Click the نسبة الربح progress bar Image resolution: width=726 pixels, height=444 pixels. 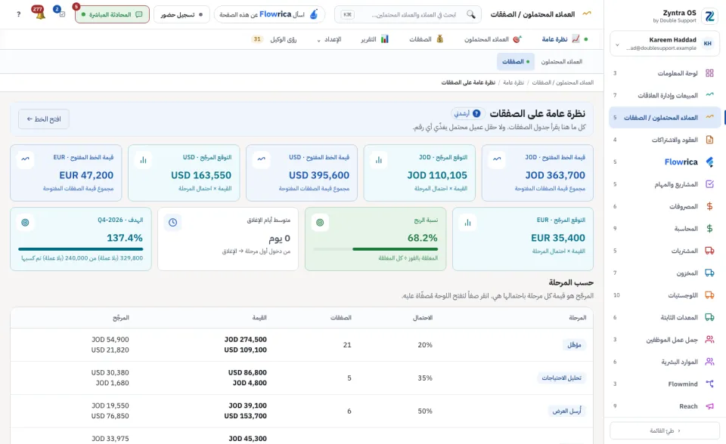[376, 249]
